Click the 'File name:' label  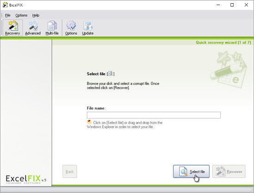(x=96, y=108)
